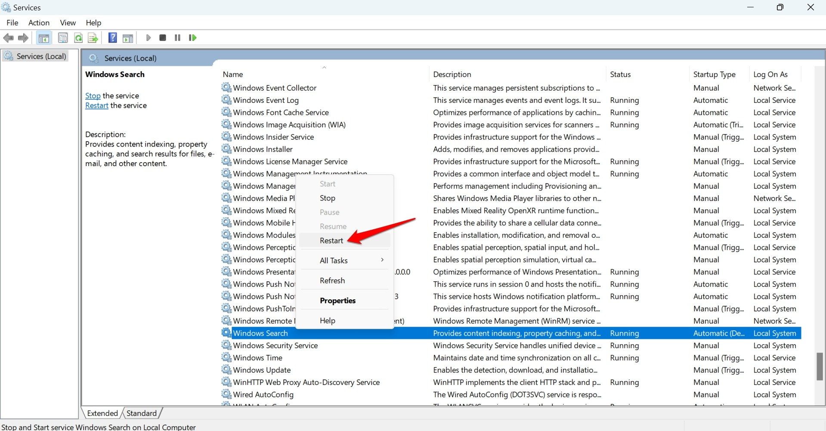Select the Windows Installer service row
826x431 pixels.
click(x=510, y=149)
